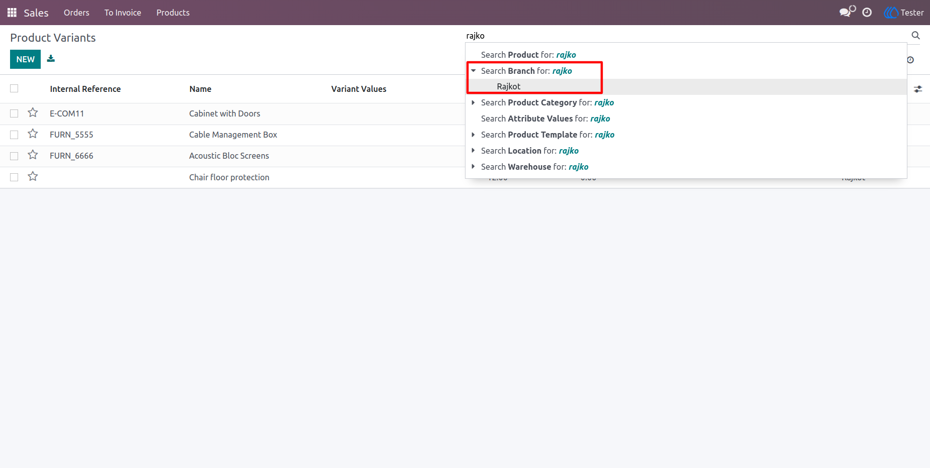Open the Products menu
The image size is (930, 468).
(173, 13)
